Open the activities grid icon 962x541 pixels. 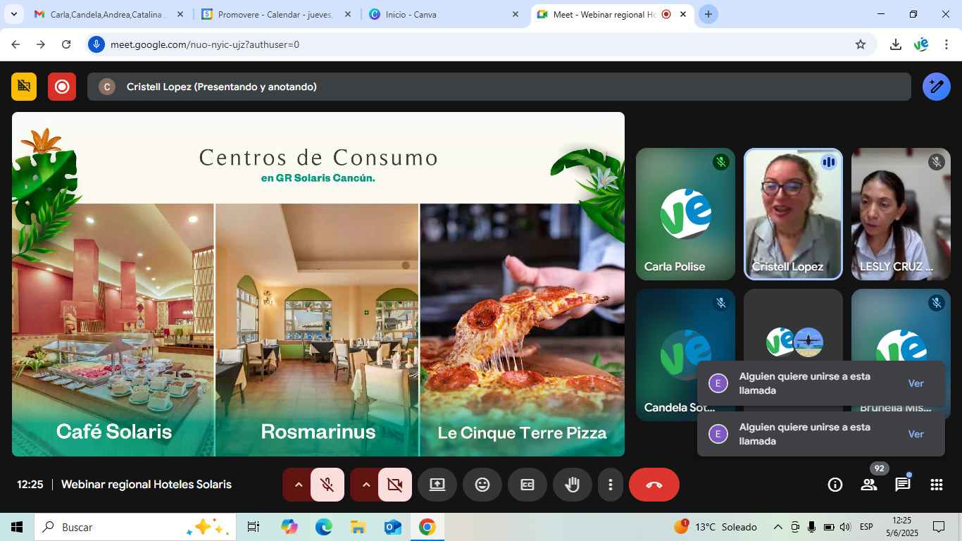tap(937, 485)
